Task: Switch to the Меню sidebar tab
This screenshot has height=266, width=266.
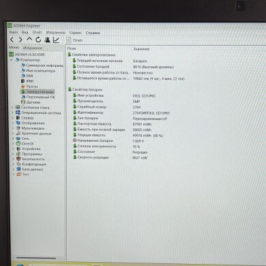Action: (x=14, y=47)
